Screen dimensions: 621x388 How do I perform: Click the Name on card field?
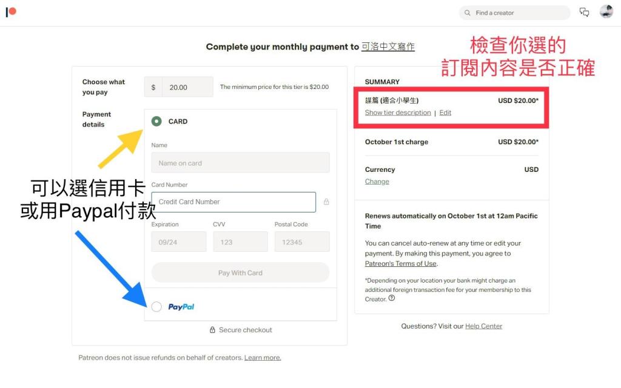pyautogui.click(x=240, y=163)
